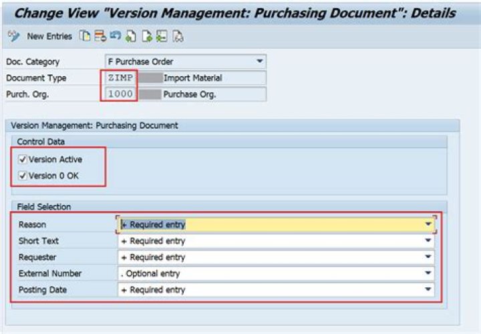Click the Undo Change icon

click(x=116, y=36)
